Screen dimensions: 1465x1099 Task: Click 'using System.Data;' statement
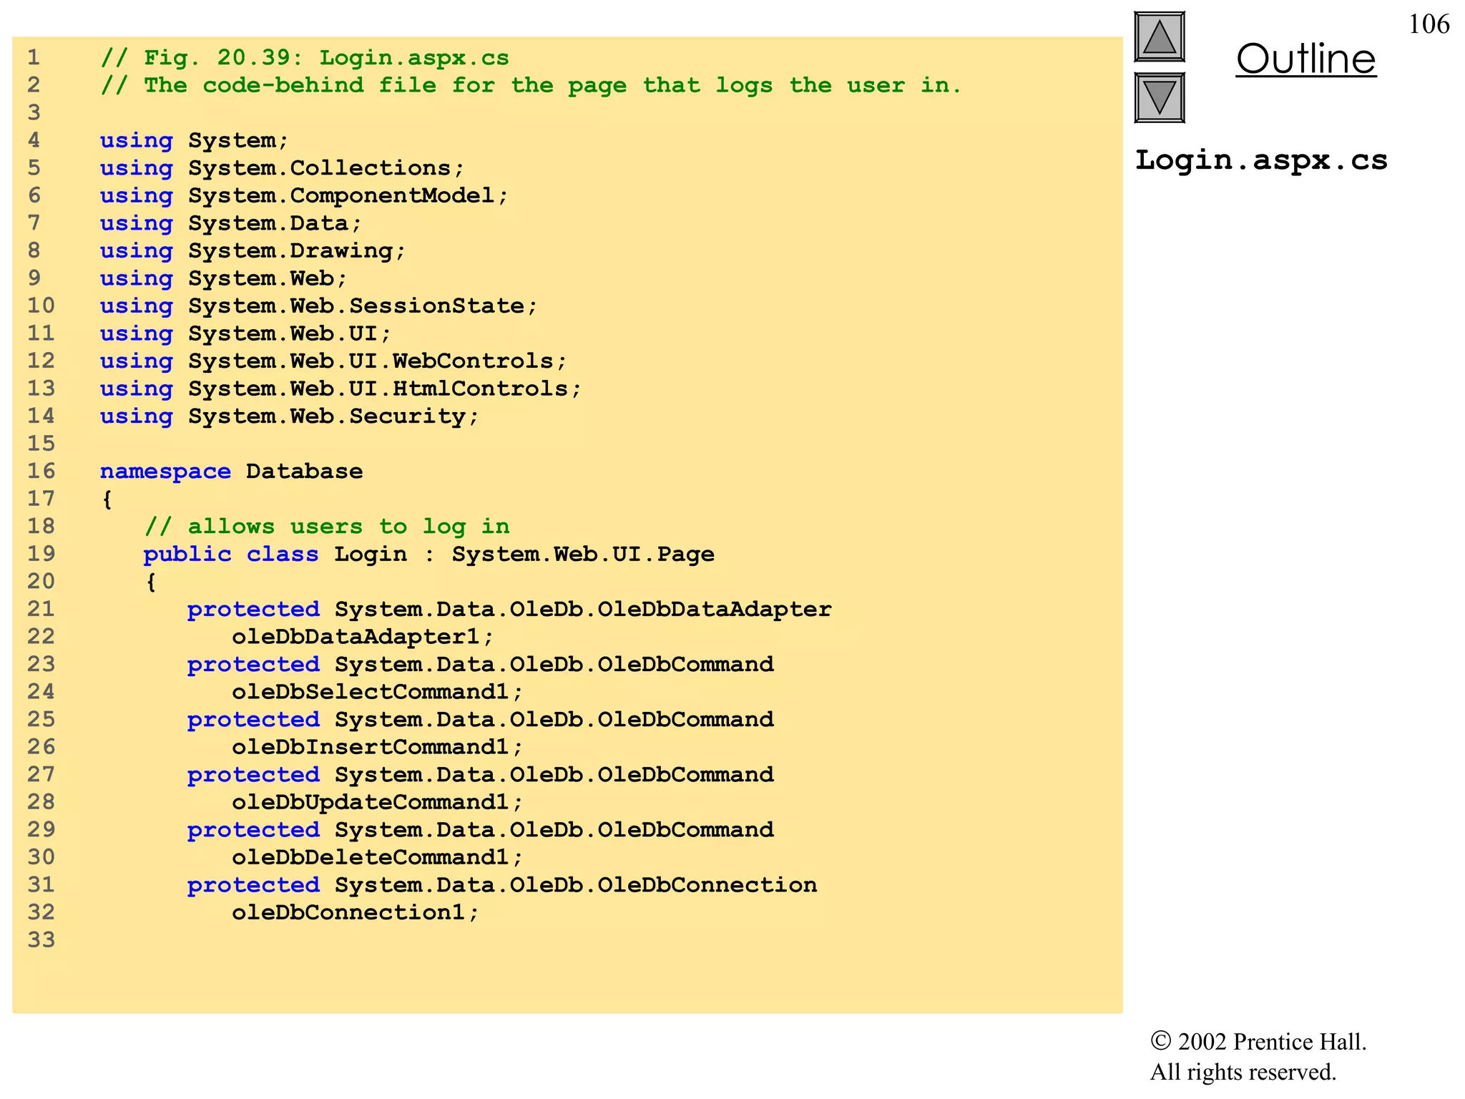pyautogui.click(x=230, y=223)
